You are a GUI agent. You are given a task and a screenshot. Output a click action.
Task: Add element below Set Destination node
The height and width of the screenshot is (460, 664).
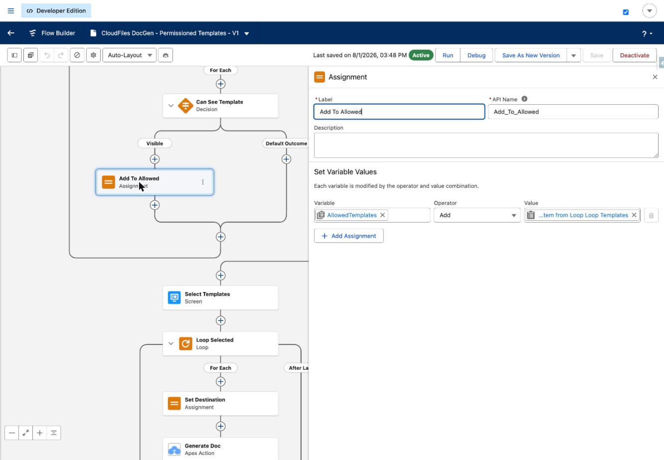220,426
